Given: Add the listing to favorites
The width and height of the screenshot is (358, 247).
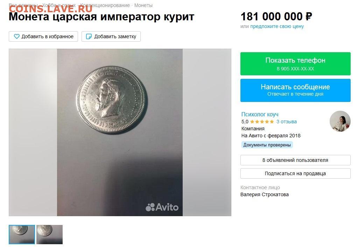Looking at the screenshot, I should point(43,36).
